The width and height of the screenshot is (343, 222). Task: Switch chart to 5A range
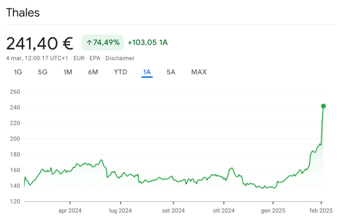tap(171, 72)
